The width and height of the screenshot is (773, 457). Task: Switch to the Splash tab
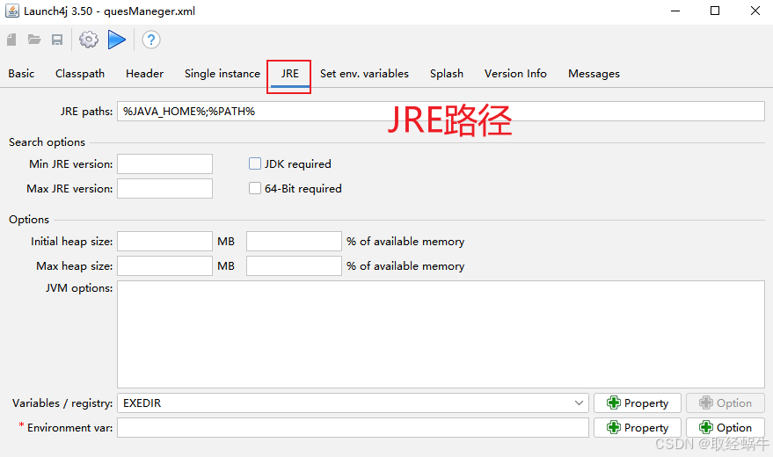(447, 73)
